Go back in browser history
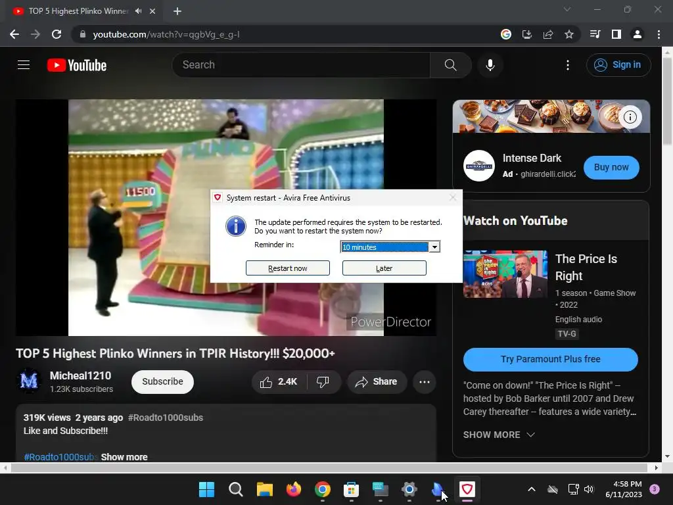The image size is (673, 505). tap(14, 34)
